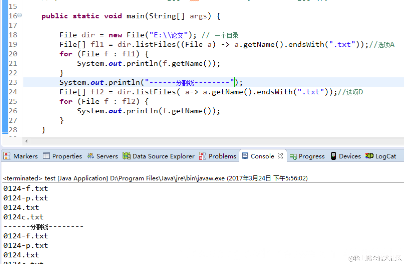Open the LogCat view tab

coord(381,156)
